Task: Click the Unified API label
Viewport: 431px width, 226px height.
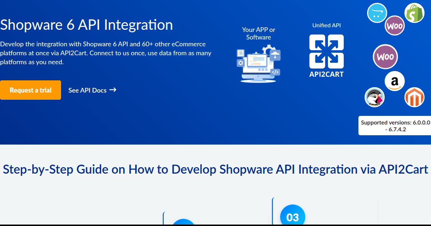Action: point(326,25)
